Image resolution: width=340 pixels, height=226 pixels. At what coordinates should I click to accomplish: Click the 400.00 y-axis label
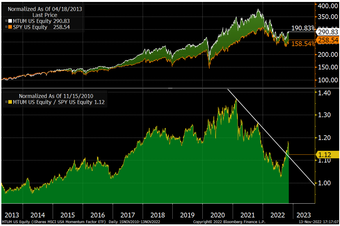pyautogui.click(x=328, y=5)
